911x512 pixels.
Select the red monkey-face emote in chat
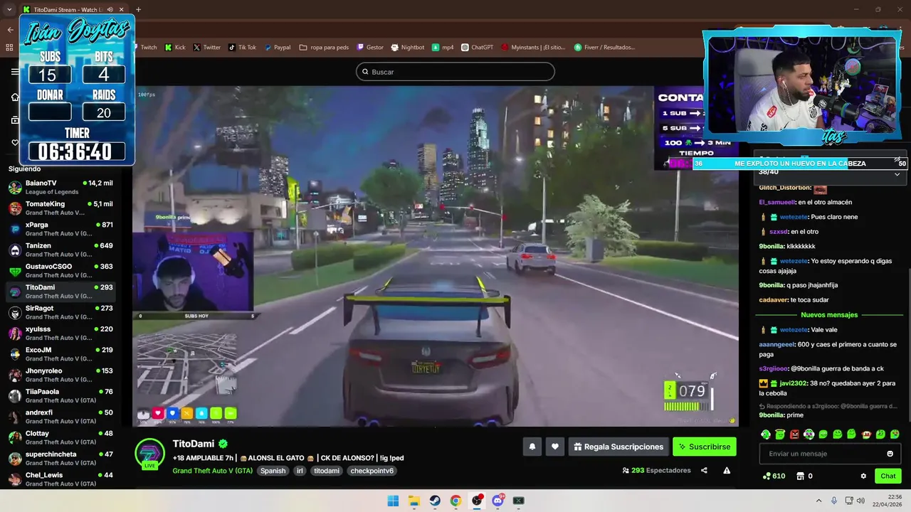(x=866, y=434)
